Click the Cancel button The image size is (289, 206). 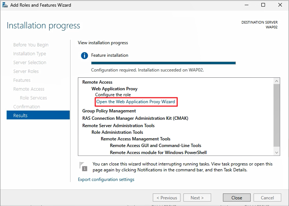tap(267, 198)
